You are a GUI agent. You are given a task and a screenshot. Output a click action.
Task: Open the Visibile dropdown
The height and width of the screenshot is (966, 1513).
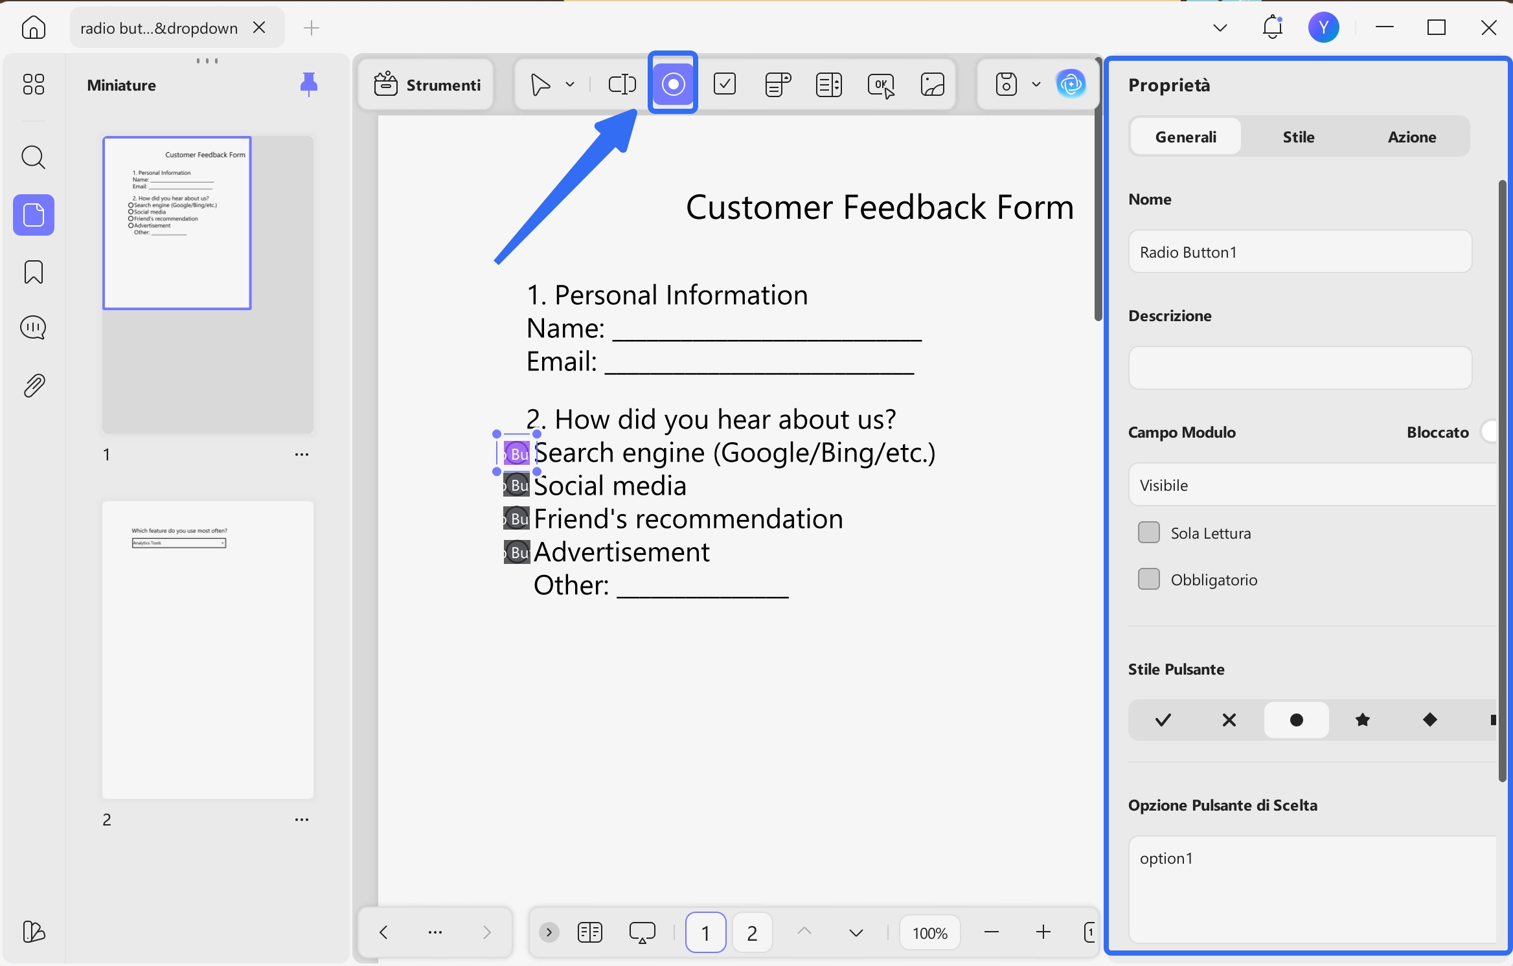tap(1312, 485)
